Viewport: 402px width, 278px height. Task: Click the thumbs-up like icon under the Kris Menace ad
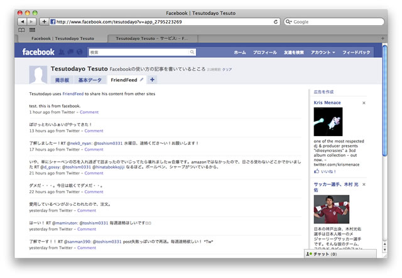[x=317, y=171]
